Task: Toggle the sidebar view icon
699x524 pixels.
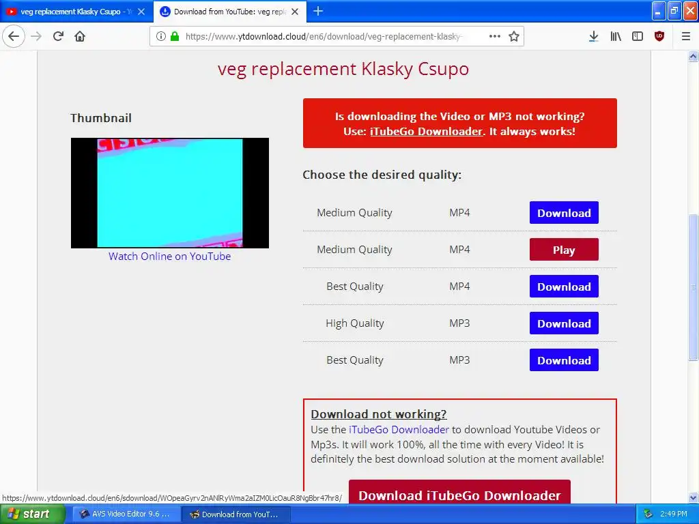Action: 638,37
